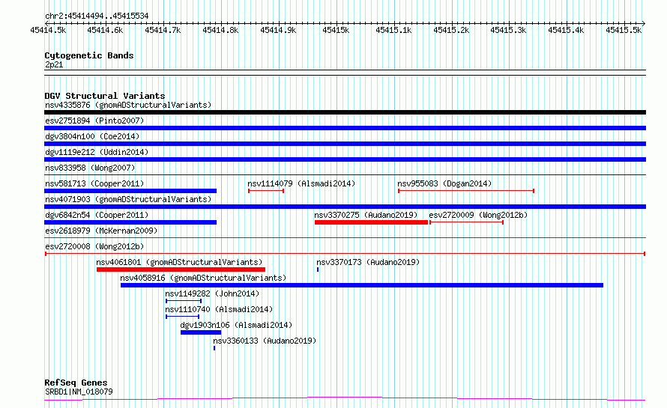Click the esv2618979 (McKernan2009) label
Viewport: 667px width, 408px height.
point(101,231)
